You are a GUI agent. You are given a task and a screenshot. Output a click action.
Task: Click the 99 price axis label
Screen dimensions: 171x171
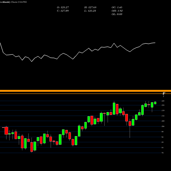pos(163,132)
